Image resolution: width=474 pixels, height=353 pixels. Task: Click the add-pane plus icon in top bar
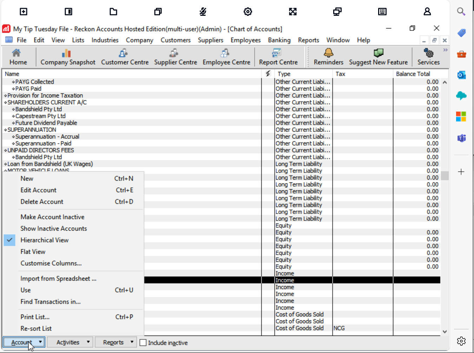[x=23, y=12]
